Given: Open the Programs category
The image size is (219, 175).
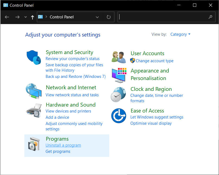Looking at the screenshot, I should point(57,139).
